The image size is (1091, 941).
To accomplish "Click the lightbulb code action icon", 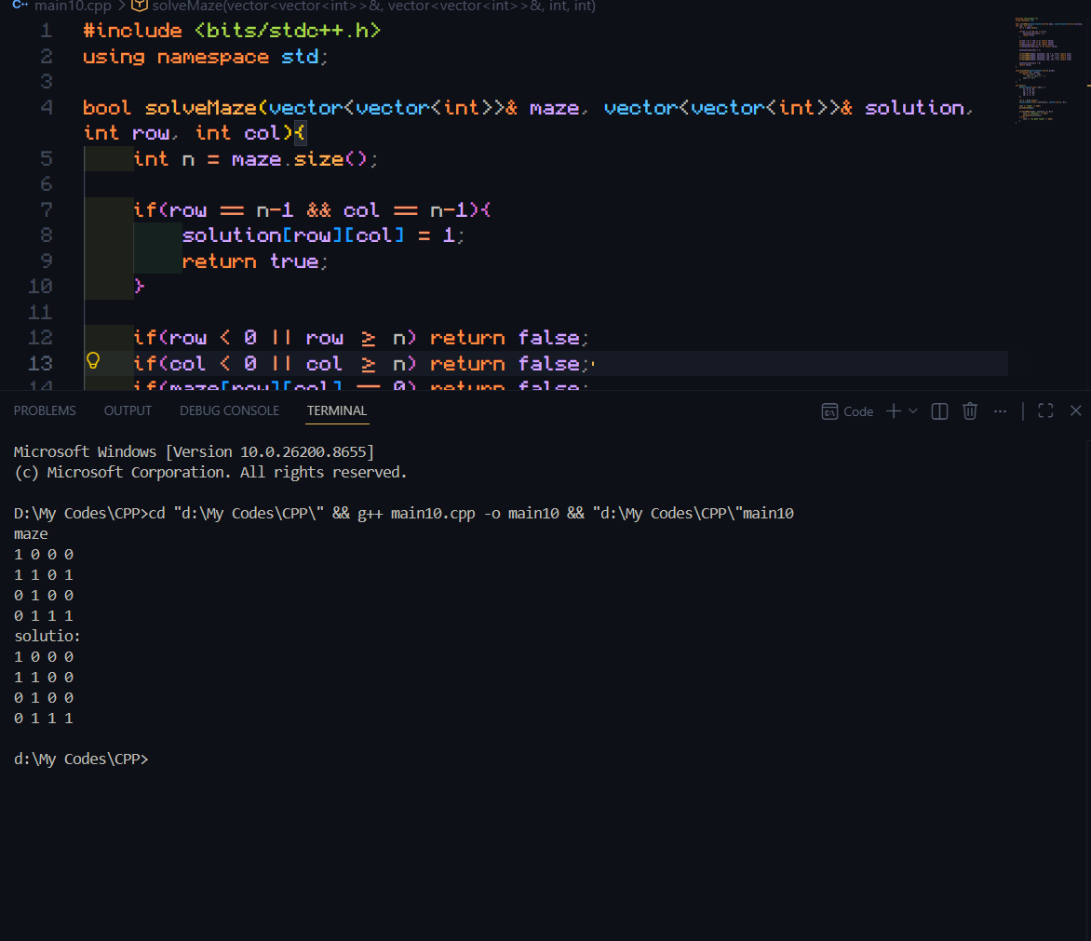I will coord(92,360).
